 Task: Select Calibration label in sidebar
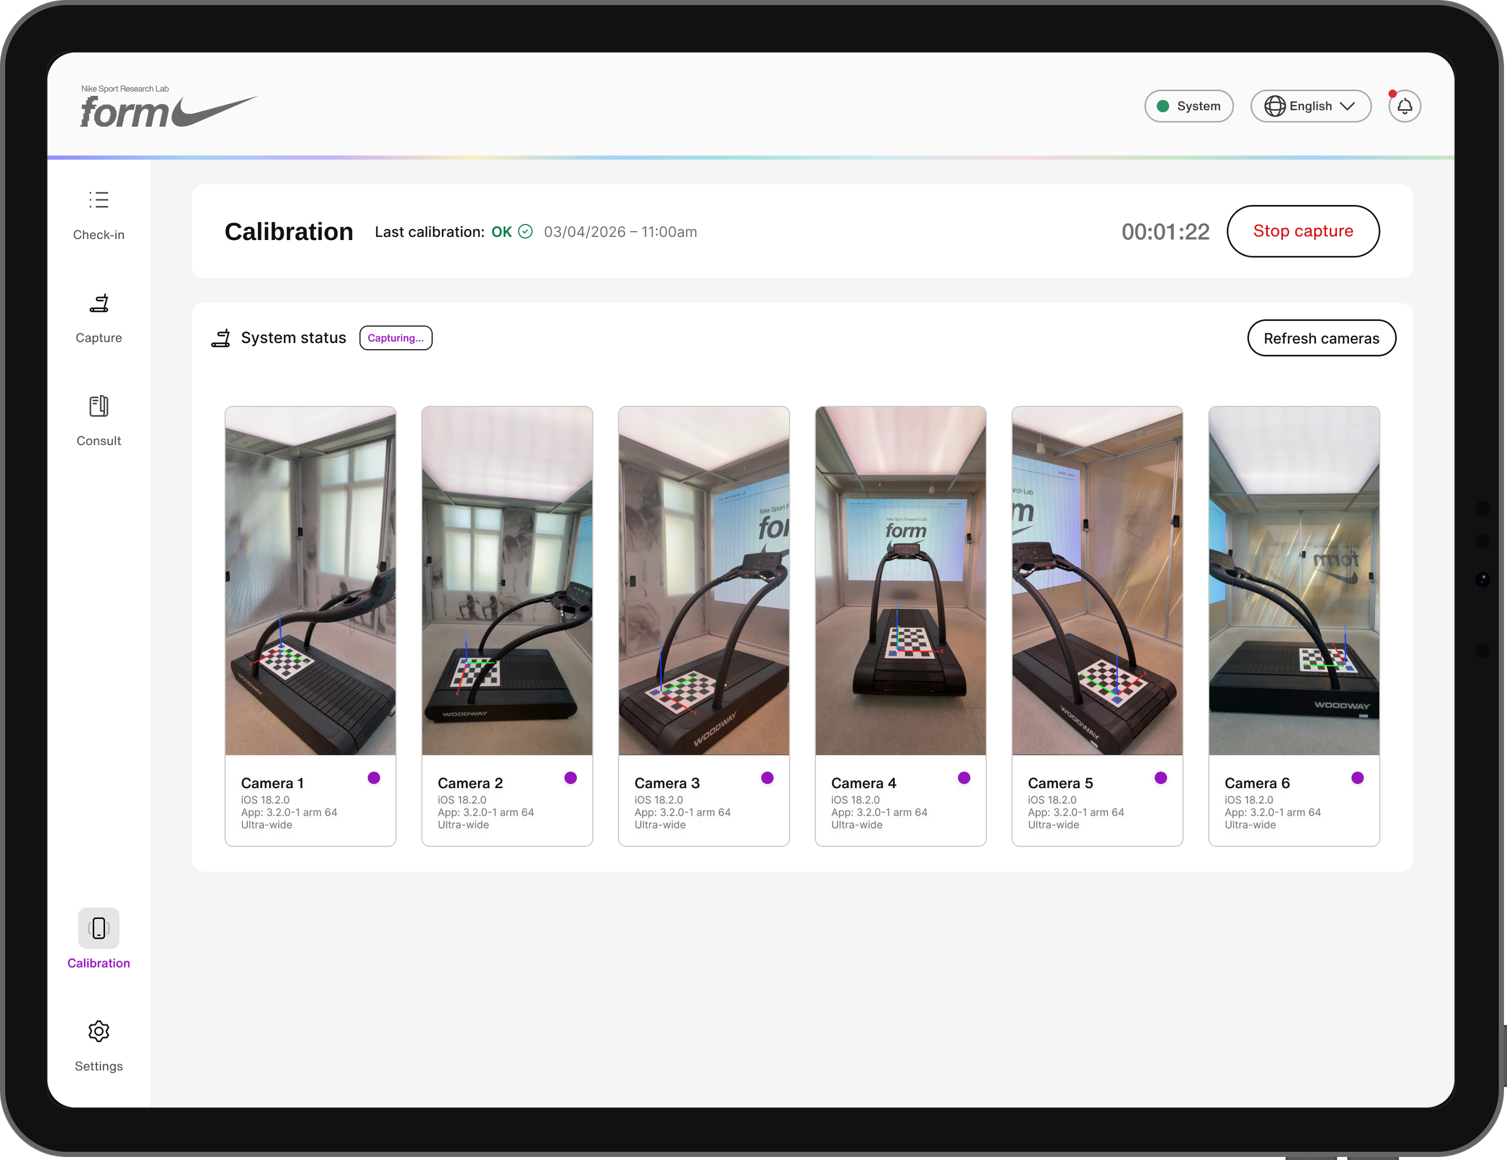99,963
